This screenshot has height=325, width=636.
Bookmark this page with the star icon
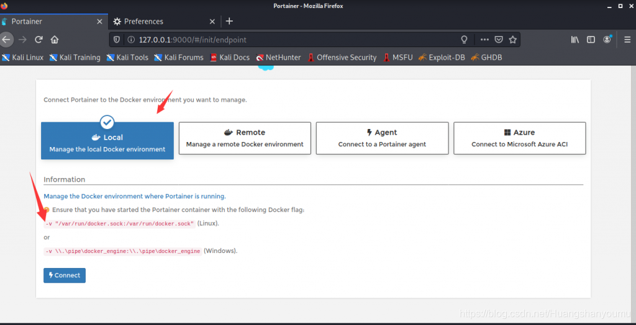[x=512, y=40]
